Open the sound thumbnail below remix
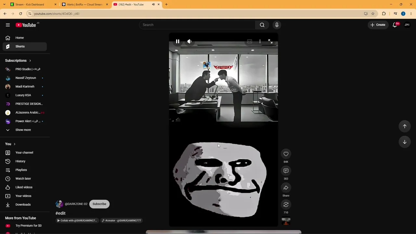The image size is (416, 234). point(286,221)
